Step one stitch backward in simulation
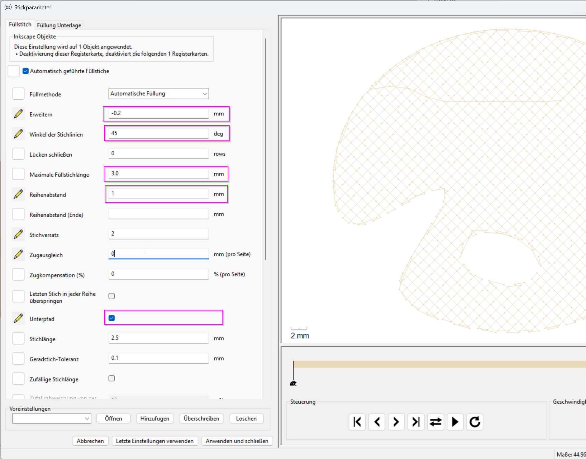This screenshot has width=586, height=459. pyautogui.click(x=377, y=422)
